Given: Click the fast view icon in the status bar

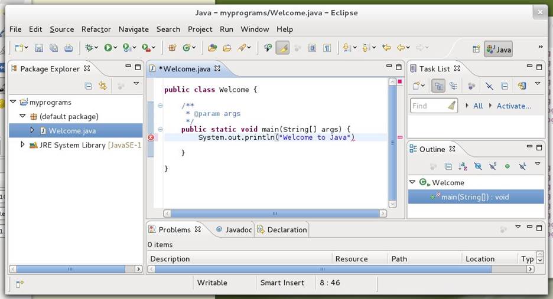Looking at the screenshot, I should tap(19, 284).
